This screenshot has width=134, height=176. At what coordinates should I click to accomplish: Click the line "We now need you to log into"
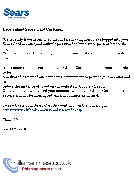click(64, 53)
